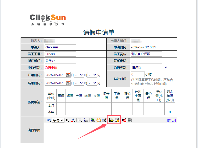Image resolution: width=198 pixels, height=148 pixels.
Task: Open the font color picker
Action: coord(73,120)
